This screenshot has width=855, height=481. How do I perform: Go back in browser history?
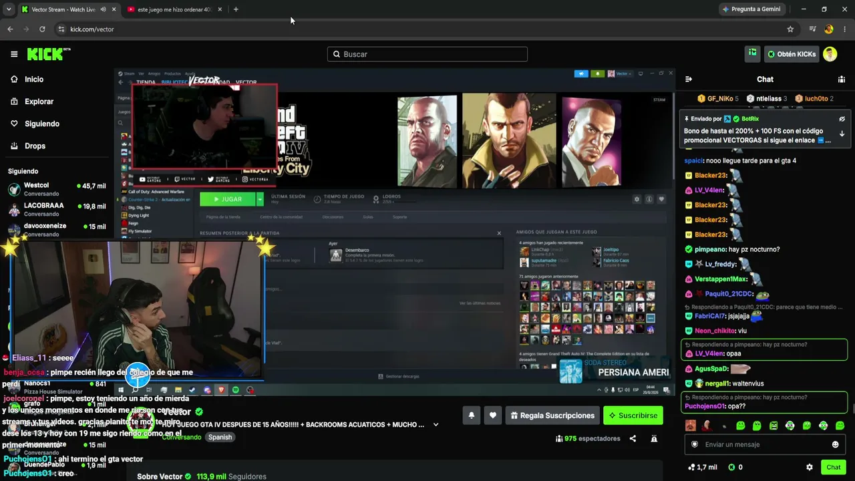(x=10, y=29)
